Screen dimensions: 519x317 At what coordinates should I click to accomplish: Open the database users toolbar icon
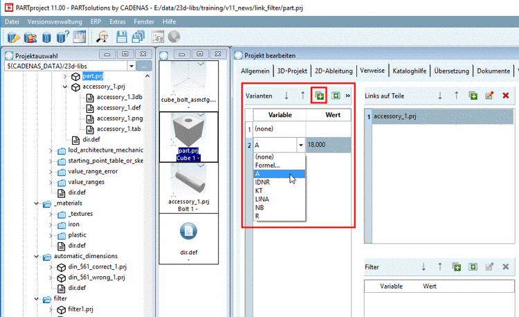click(x=30, y=37)
